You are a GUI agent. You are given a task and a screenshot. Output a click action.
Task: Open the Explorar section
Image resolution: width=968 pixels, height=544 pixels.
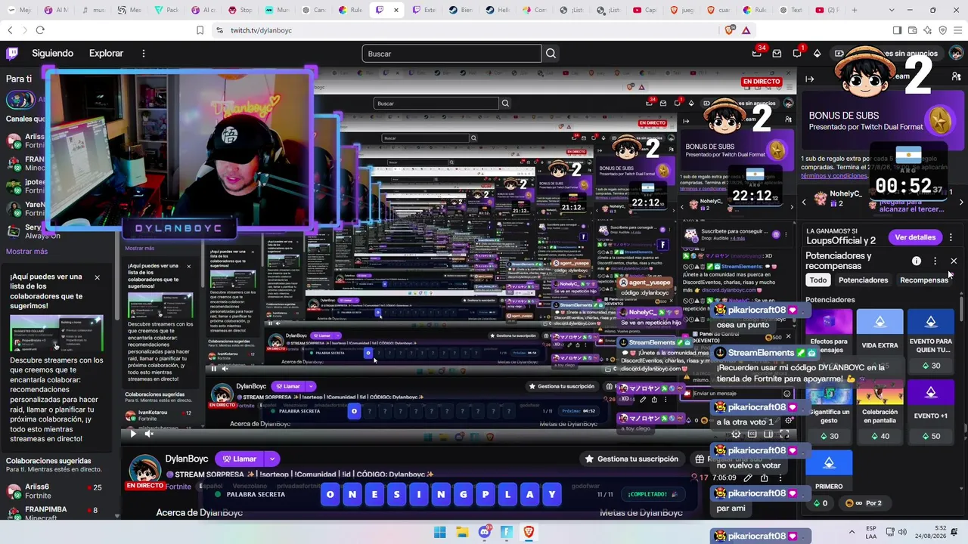(x=106, y=54)
